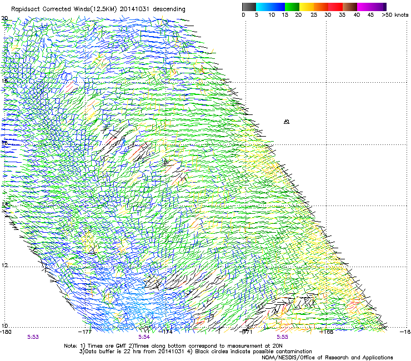Click the longitude label '-177' on bottom axis
Image resolution: width=411 pixels, height=361 pixels.
[x=85, y=332]
